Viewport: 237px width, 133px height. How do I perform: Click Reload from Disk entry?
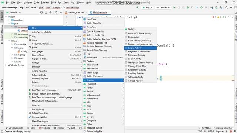(x=55, y=113)
